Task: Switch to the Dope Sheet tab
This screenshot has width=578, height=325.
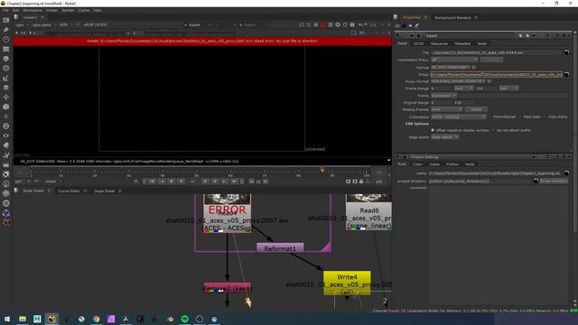Action: [x=105, y=190]
